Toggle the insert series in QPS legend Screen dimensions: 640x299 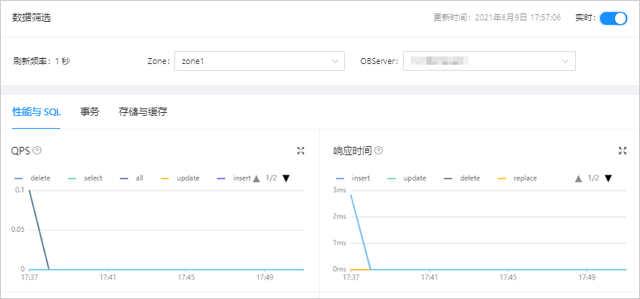tap(234, 178)
